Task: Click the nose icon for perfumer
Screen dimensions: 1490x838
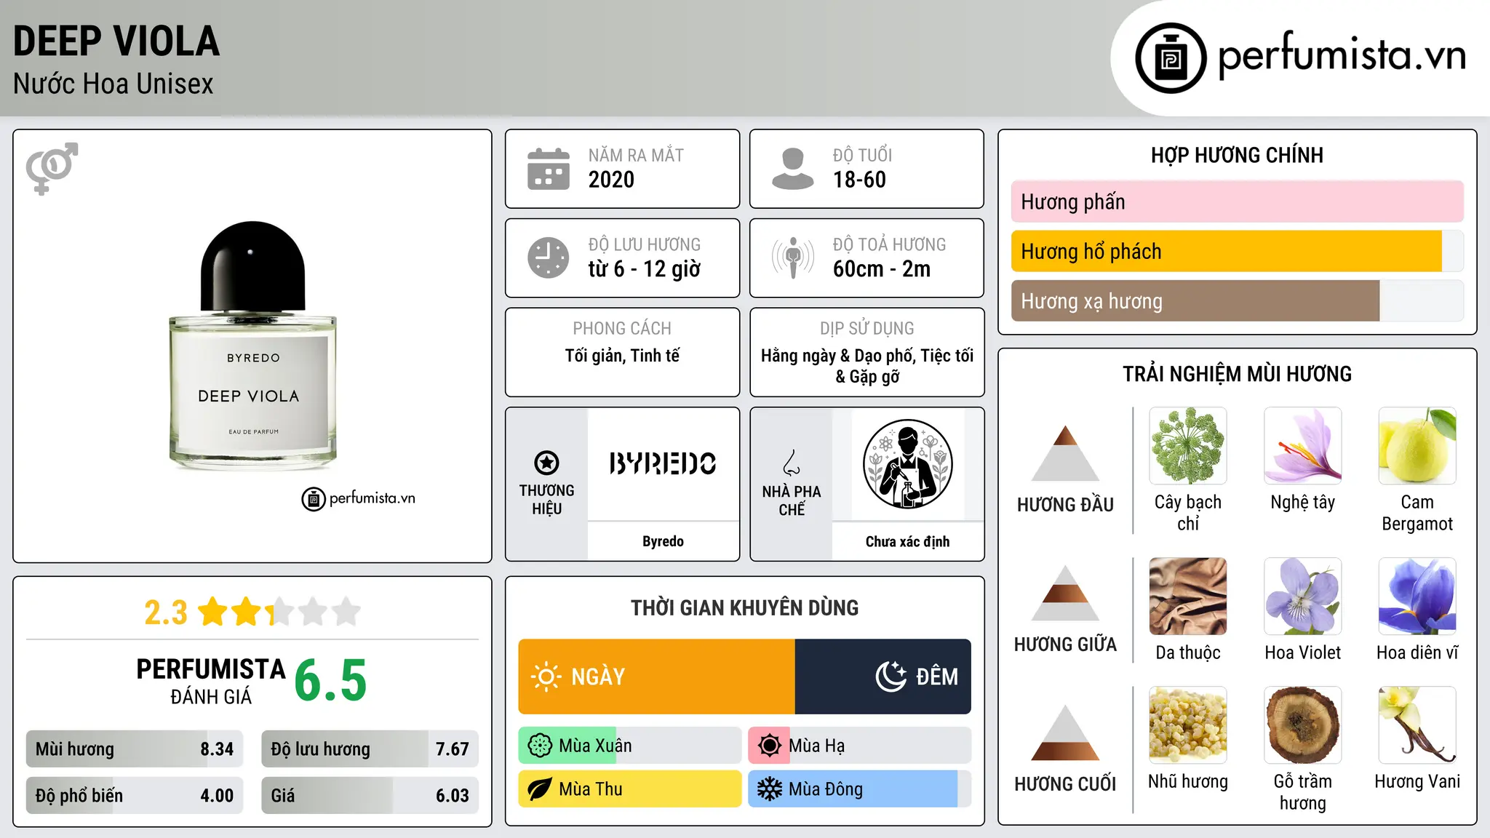Action: click(x=792, y=463)
